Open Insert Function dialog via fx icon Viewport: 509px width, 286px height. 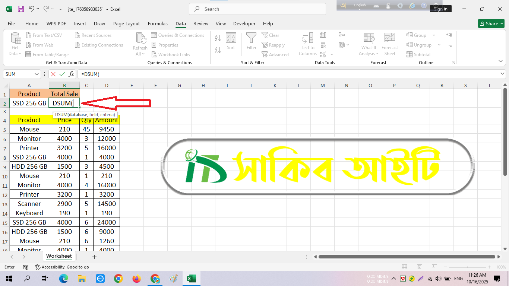tap(71, 74)
